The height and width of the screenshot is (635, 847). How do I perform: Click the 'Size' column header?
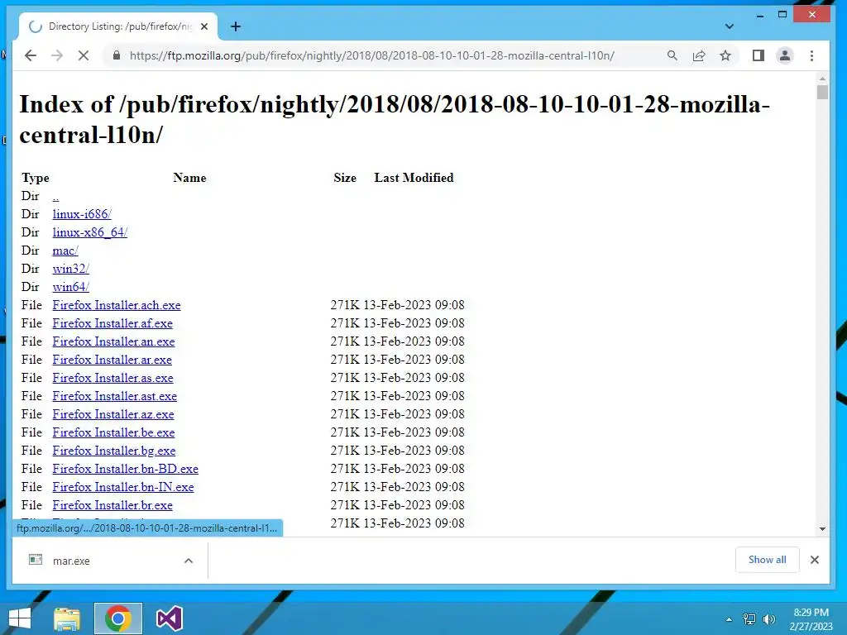point(345,178)
